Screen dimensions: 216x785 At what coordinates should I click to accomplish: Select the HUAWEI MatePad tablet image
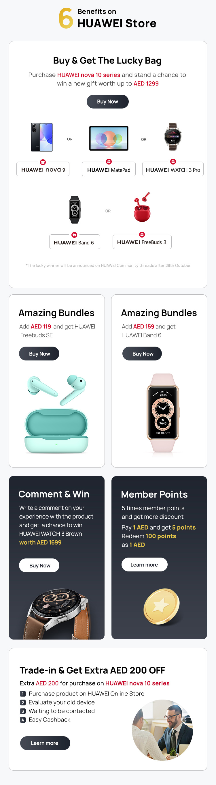[x=109, y=138]
